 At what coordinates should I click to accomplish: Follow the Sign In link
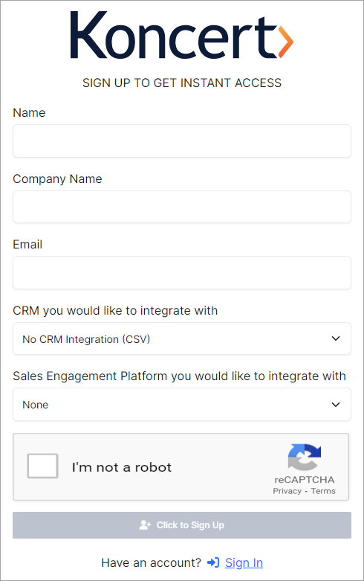coord(244,562)
